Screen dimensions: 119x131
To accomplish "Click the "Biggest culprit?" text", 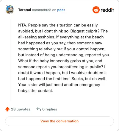I will [x=85, y=31].
